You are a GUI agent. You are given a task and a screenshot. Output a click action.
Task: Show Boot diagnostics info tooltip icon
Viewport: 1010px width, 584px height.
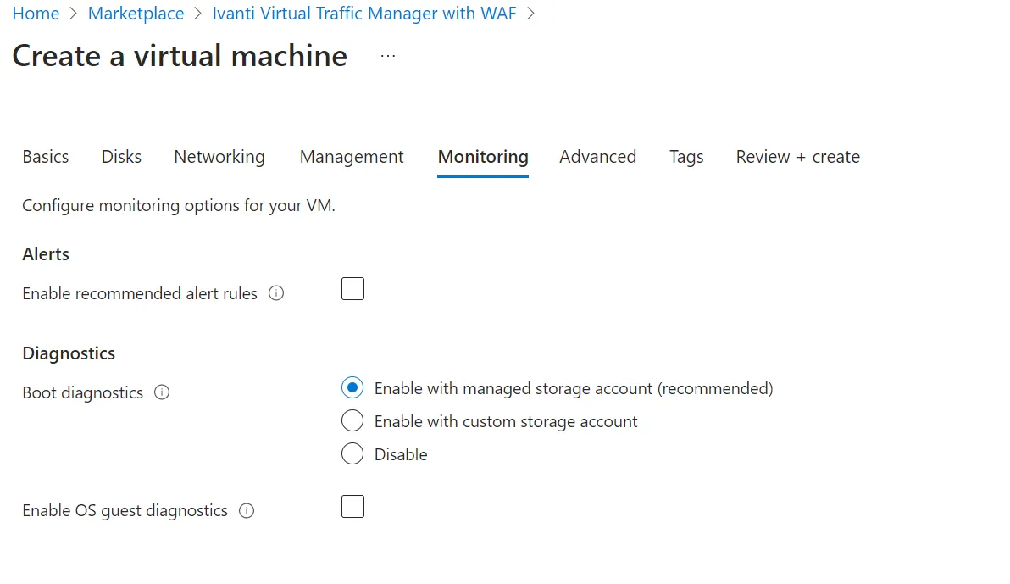(x=162, y=392)
